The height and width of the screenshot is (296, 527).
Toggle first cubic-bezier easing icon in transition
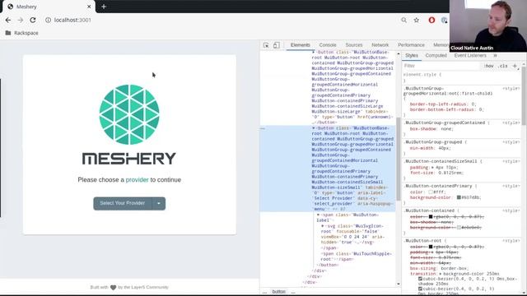[420, 279]
